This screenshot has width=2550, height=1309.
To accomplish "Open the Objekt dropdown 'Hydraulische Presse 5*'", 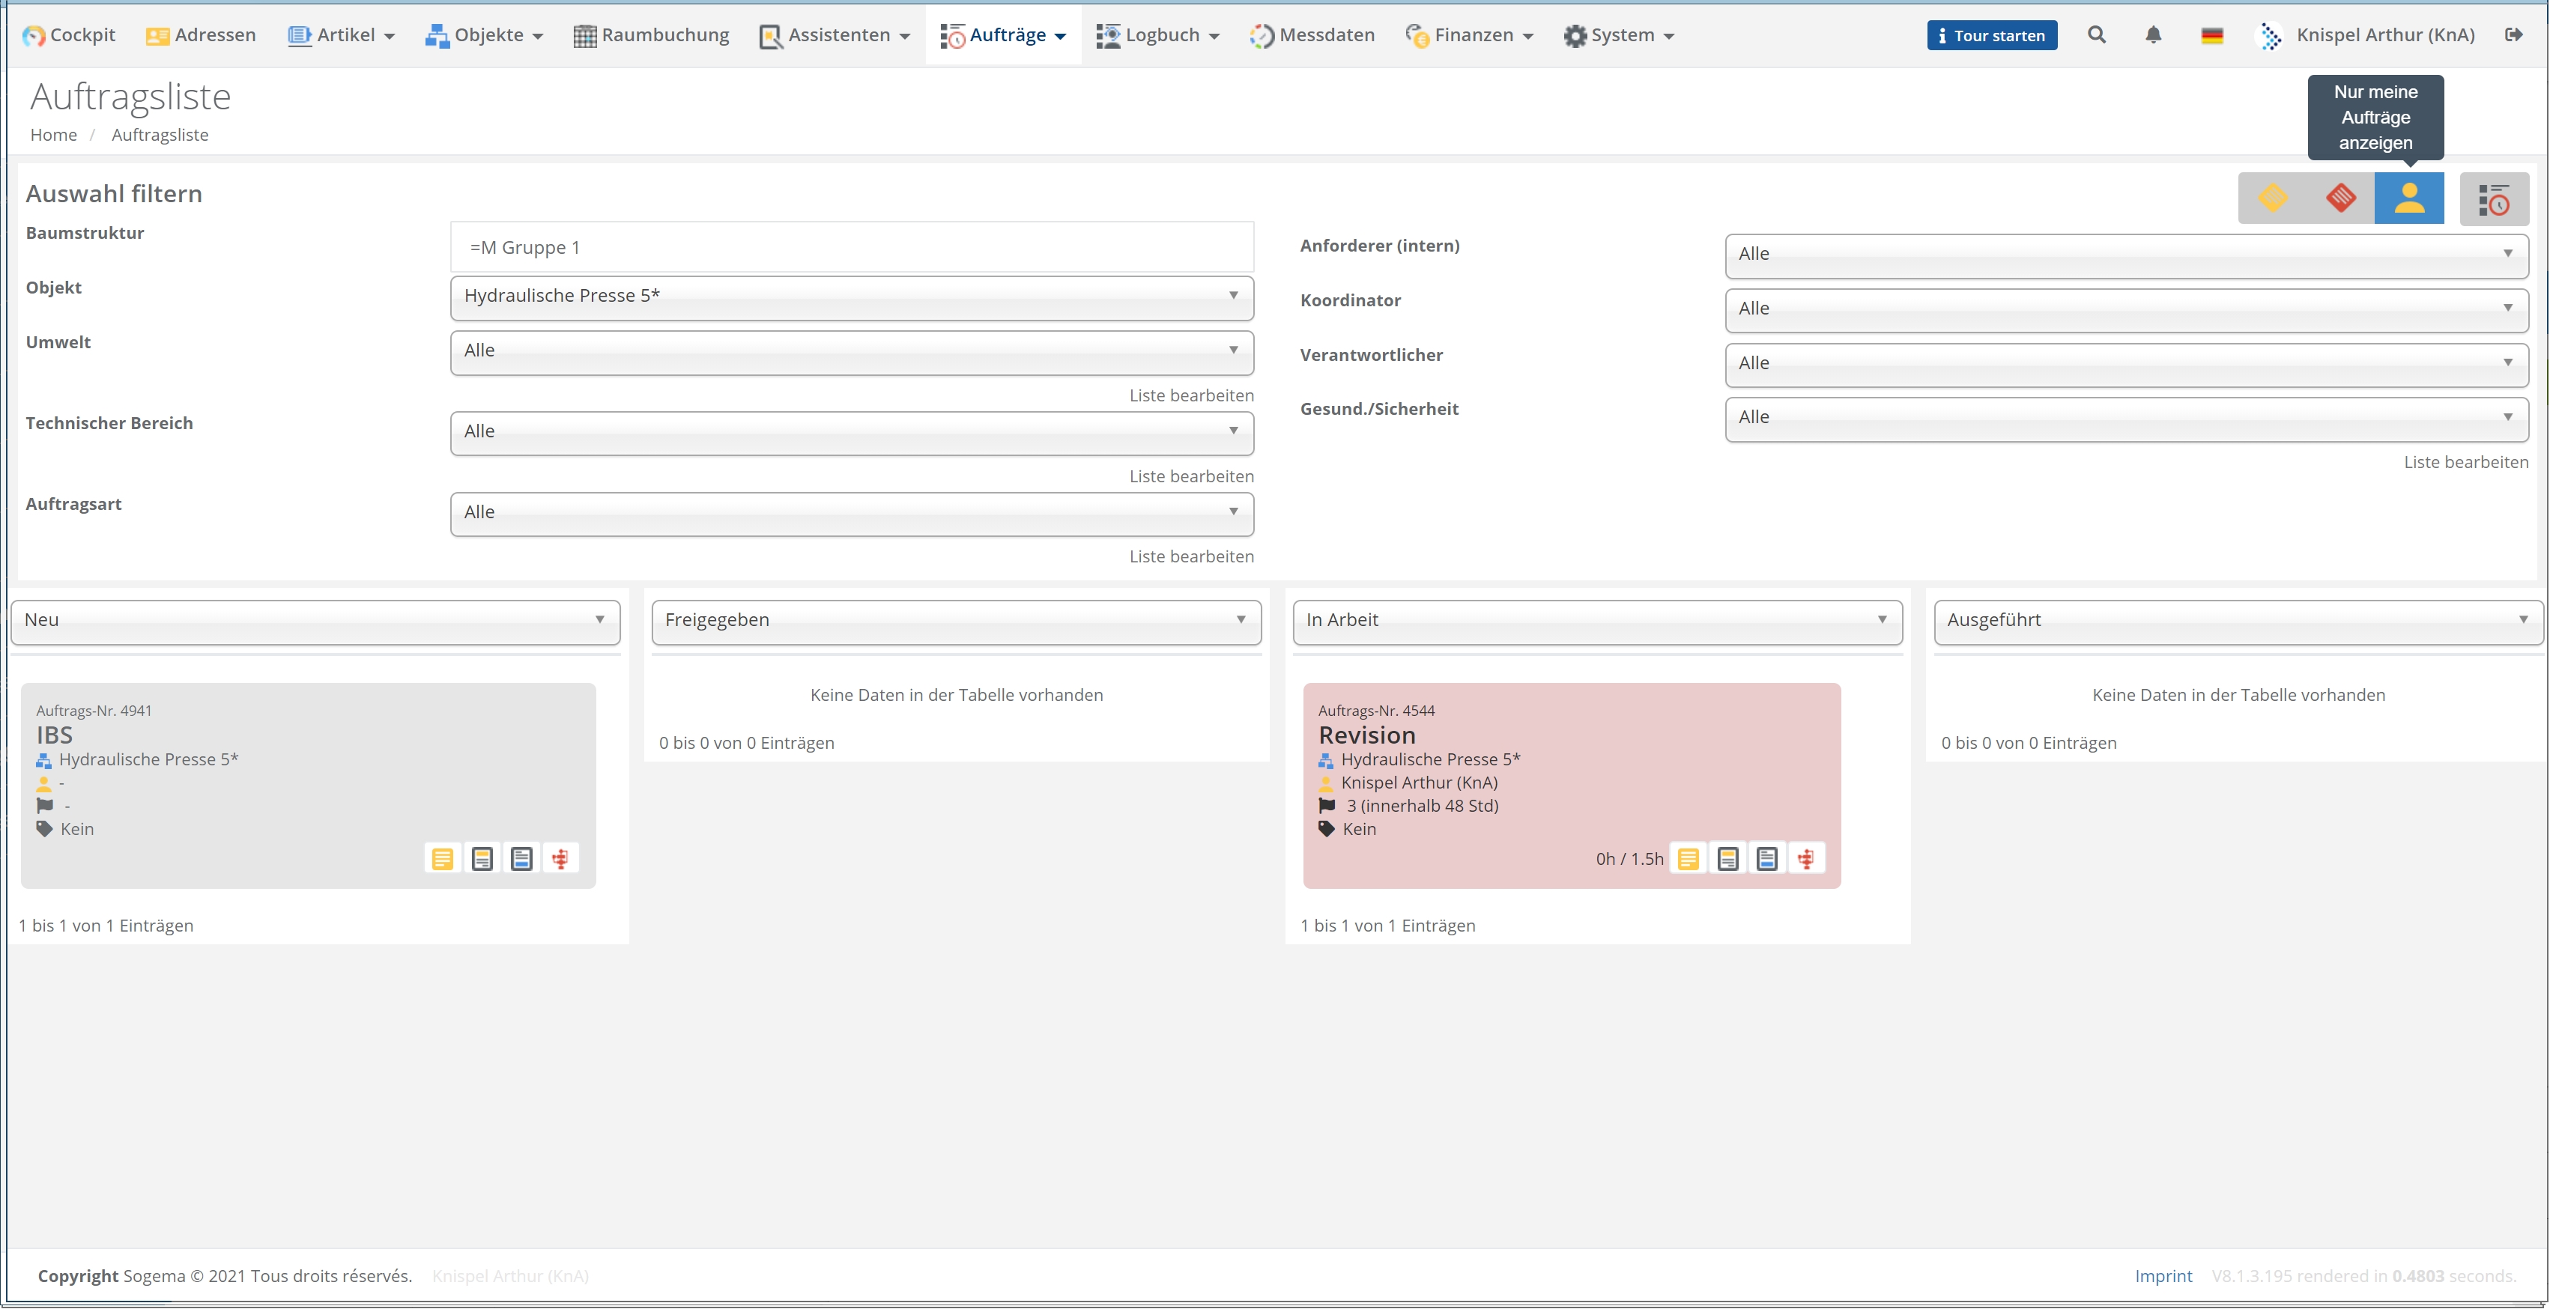I will 851,296.
